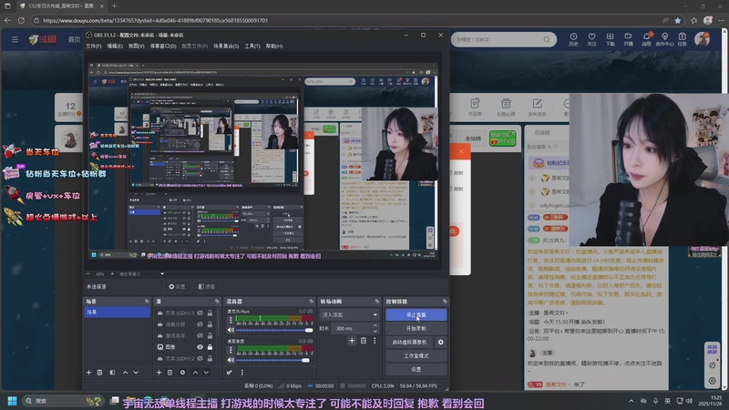Open virtual camera gear settings
Viewport: 729px width, 410px height.
pos(441,343)
